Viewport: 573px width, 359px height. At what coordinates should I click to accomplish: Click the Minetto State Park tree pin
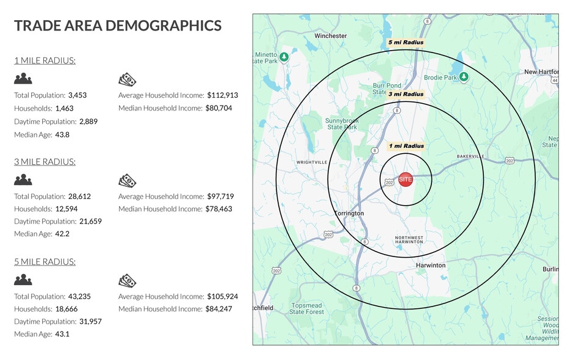(x=284, y=57)
